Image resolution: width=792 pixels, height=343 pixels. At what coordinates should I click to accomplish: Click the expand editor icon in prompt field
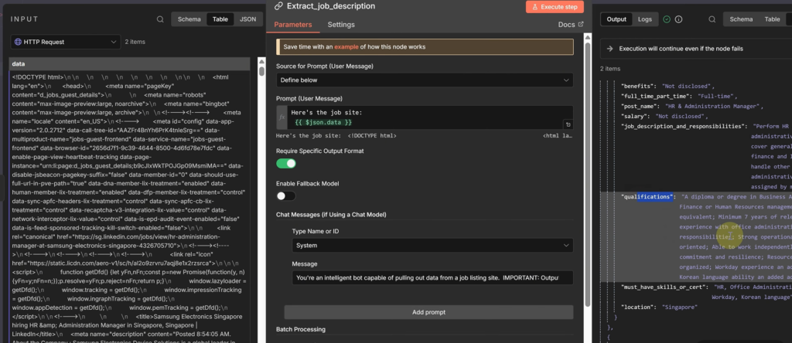[568, 124]
